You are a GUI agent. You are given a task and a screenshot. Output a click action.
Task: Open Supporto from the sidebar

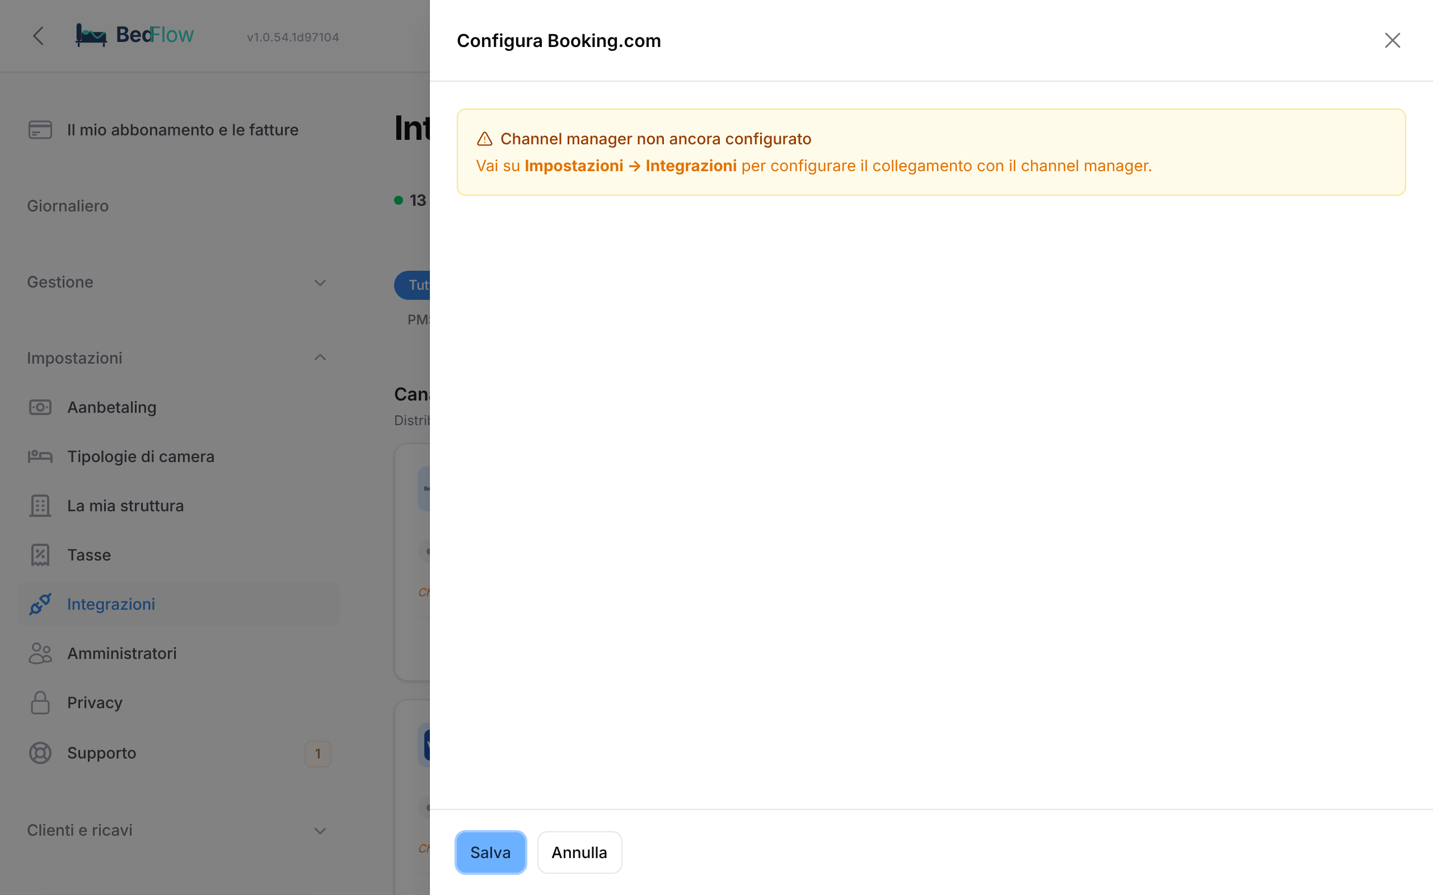(179, 753)
